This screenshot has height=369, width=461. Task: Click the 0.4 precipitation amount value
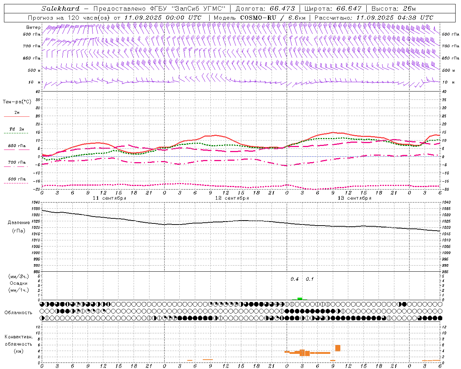click(x=295, y=279)
